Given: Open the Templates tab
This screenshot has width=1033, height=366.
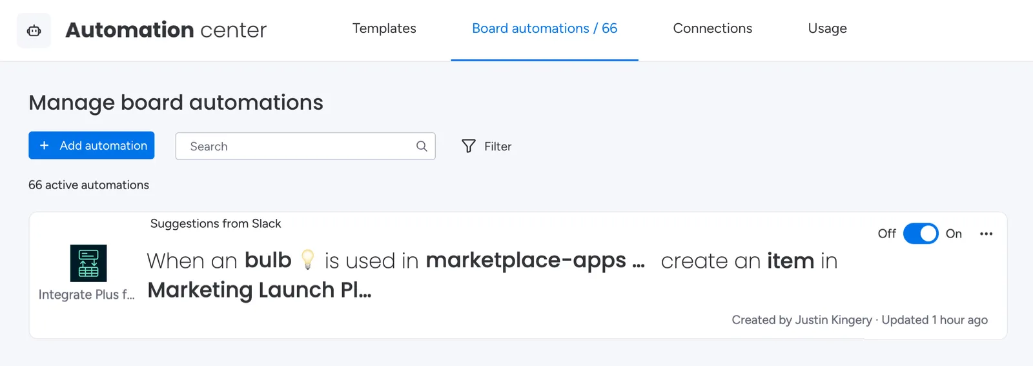Looking at the screenshot, I should (384, 28).
